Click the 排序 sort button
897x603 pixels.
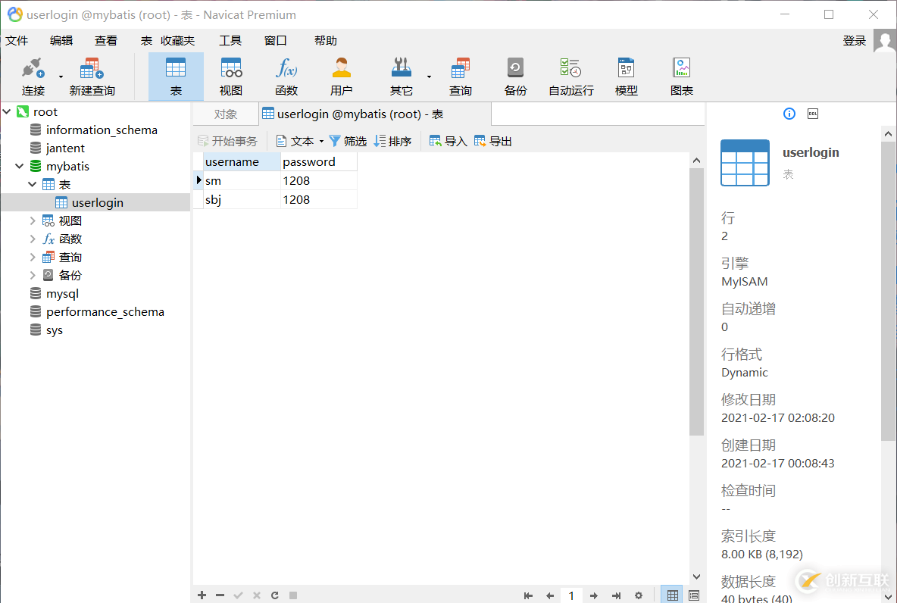click(x=392, y=142)
